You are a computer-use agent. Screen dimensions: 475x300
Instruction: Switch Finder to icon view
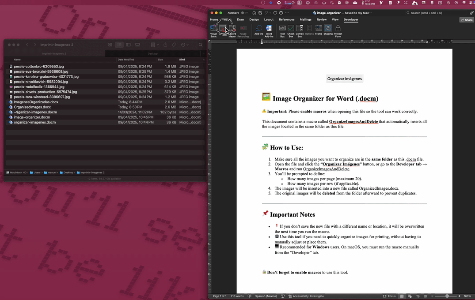pos(110,45)
